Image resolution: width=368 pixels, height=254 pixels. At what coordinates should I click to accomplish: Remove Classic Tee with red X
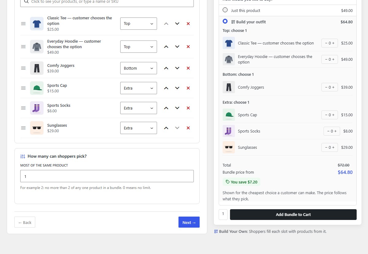[x=188, y=24]
